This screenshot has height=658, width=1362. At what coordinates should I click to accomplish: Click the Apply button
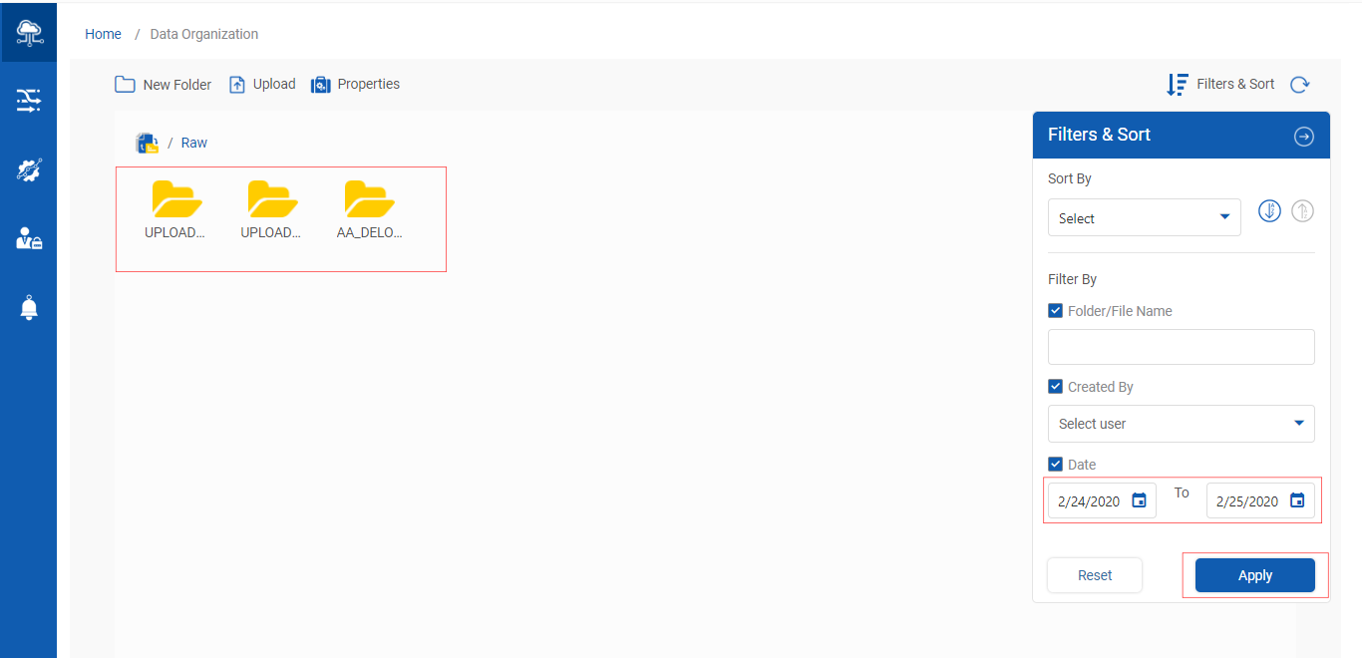click(x=1255, y=575)
